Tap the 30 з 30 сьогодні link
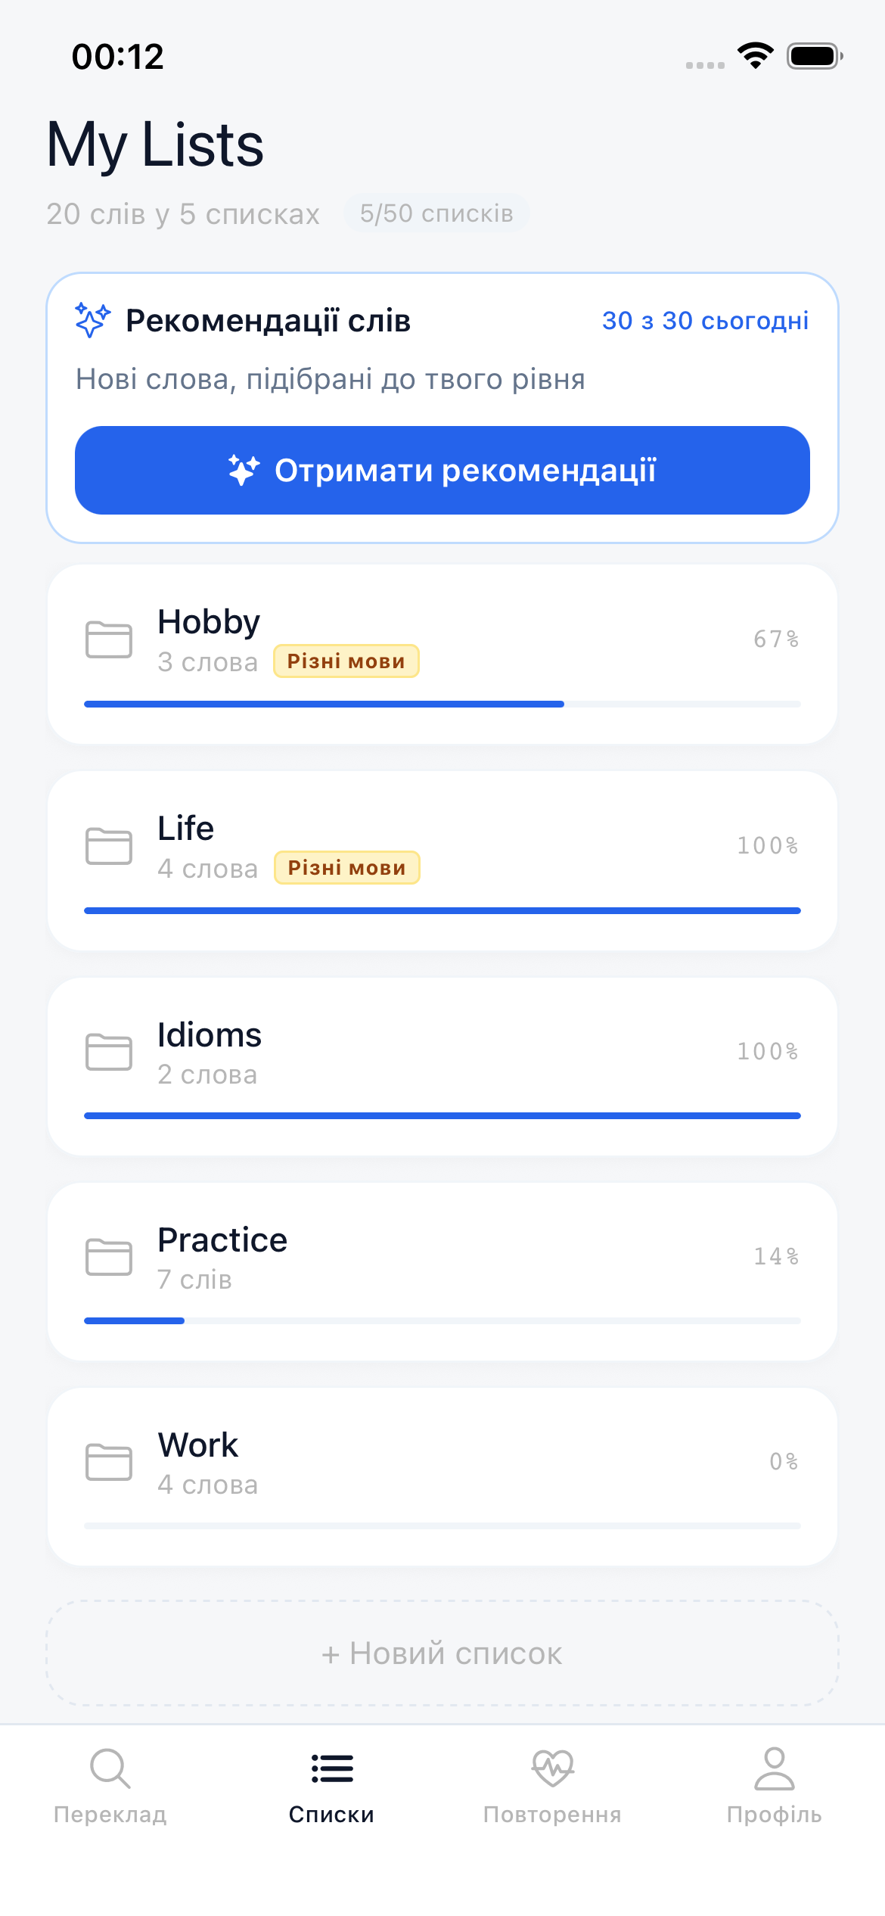885x1916 pixels. pyautogui.click(x=705, y=321)
